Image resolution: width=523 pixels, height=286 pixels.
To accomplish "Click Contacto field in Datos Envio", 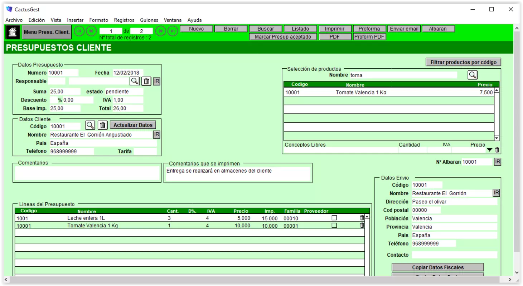I will 455,255.
